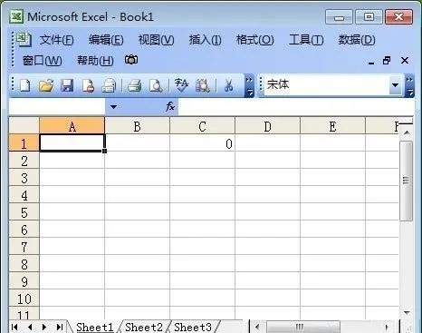The width and height of the screenshot is (422, 333).
Task: Select the column D header
Action: click(267, 126)
